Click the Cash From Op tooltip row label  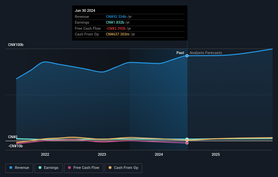click(x=87, y=34)
